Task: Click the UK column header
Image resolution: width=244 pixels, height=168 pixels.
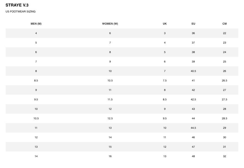Action: pyautogui.click(x=165, y=24)
